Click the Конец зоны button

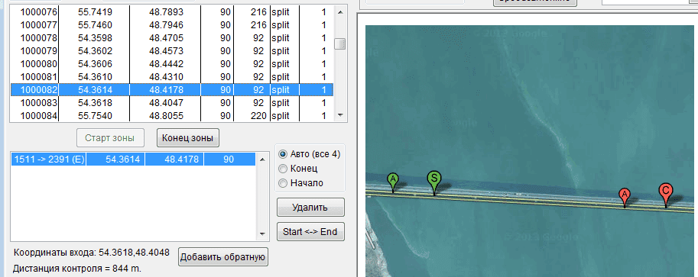[x=188, y=138]
